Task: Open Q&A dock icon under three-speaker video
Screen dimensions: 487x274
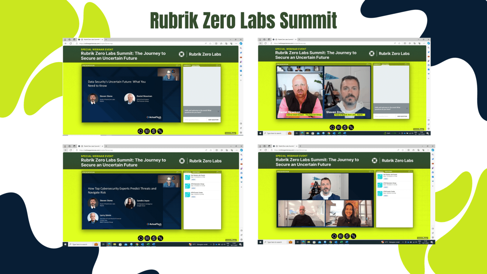Action: (x=353, y=236)
